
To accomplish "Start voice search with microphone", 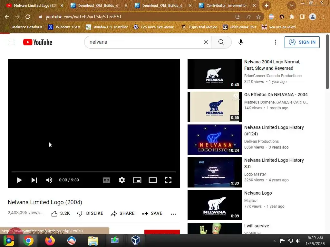I will point(240,42).
